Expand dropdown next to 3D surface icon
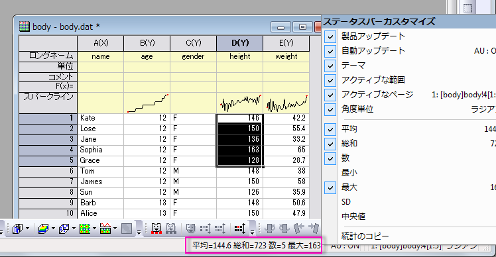Image resolution: width=496 pixels, height=257 pixels. coord(53,229)
